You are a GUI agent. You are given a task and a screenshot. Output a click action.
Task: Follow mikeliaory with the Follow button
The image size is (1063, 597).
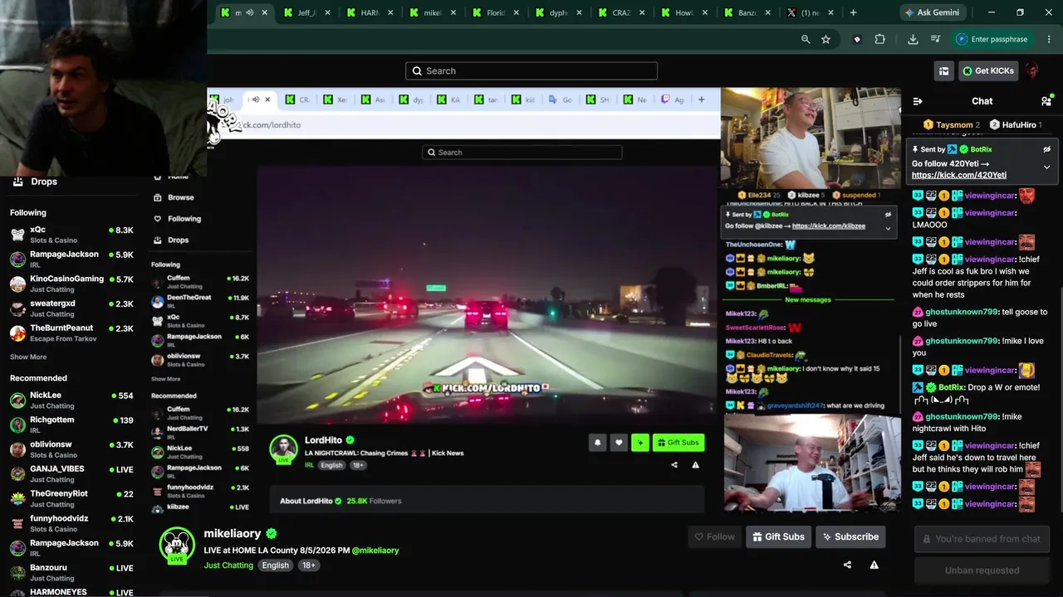click(x=714, y=536)
